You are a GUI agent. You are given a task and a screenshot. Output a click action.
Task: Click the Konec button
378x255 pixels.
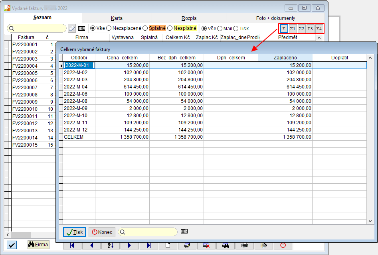(102, 232)
